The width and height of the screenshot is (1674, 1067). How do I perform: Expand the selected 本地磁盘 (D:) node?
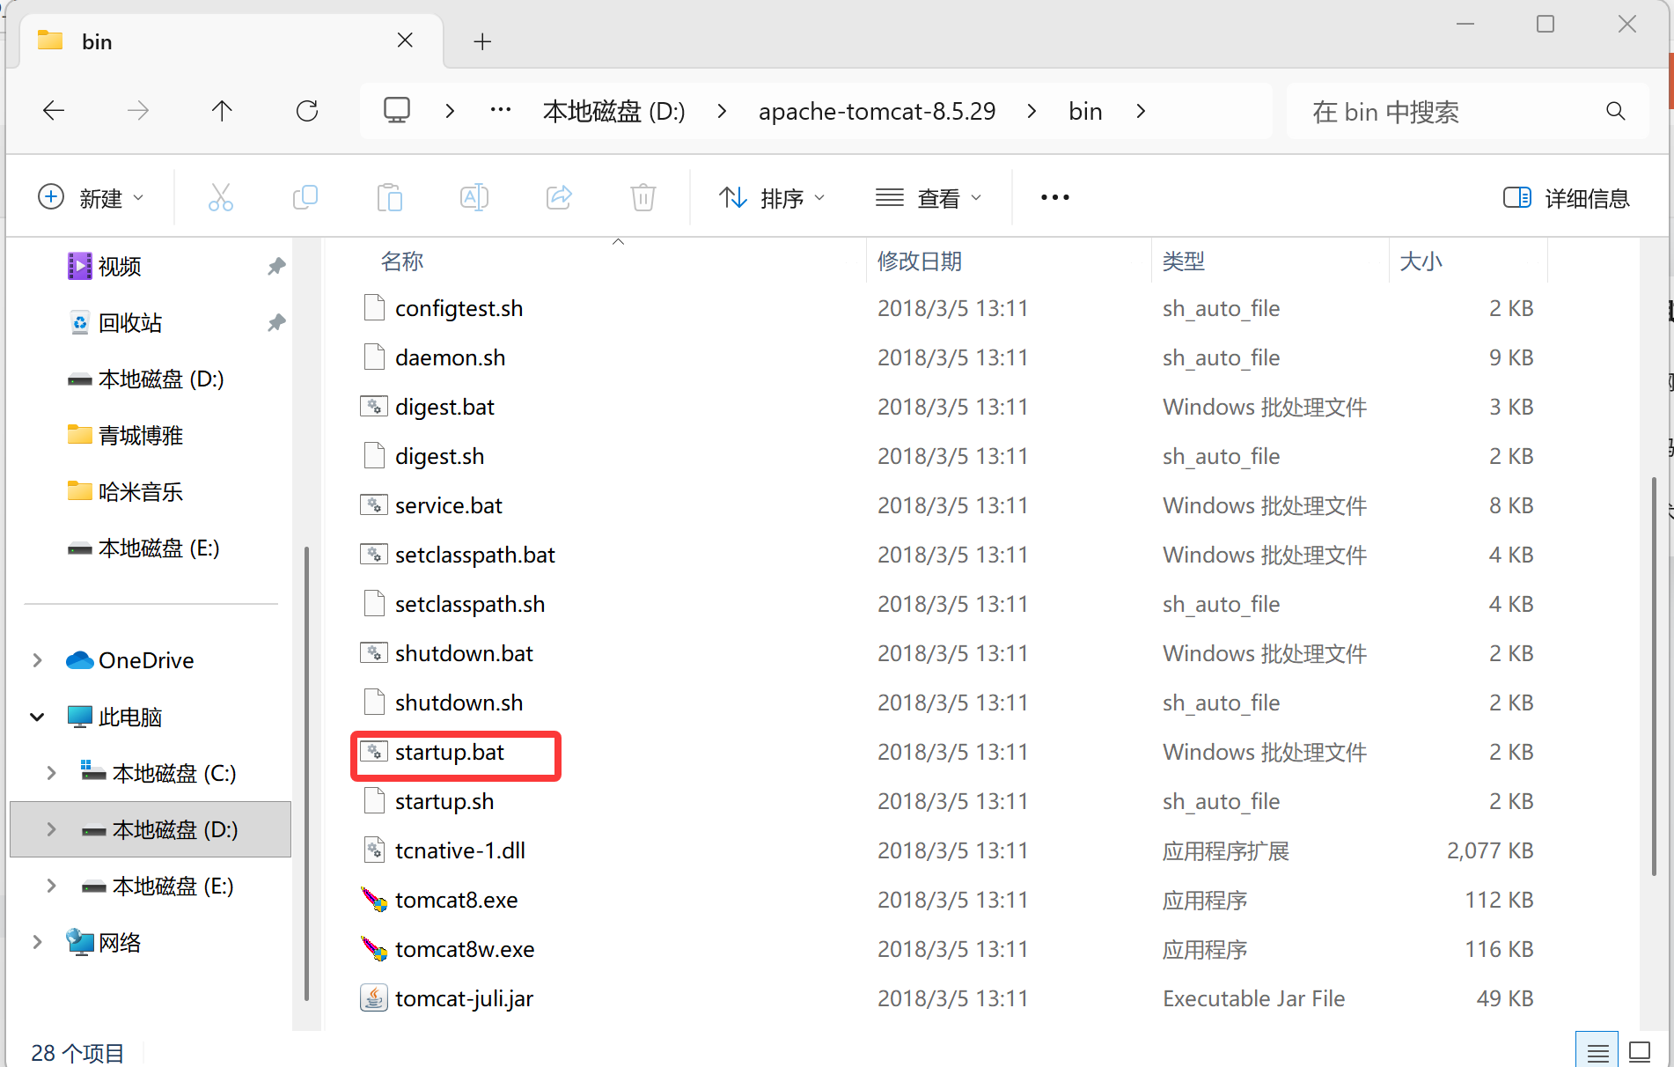[x=51, y=829]
